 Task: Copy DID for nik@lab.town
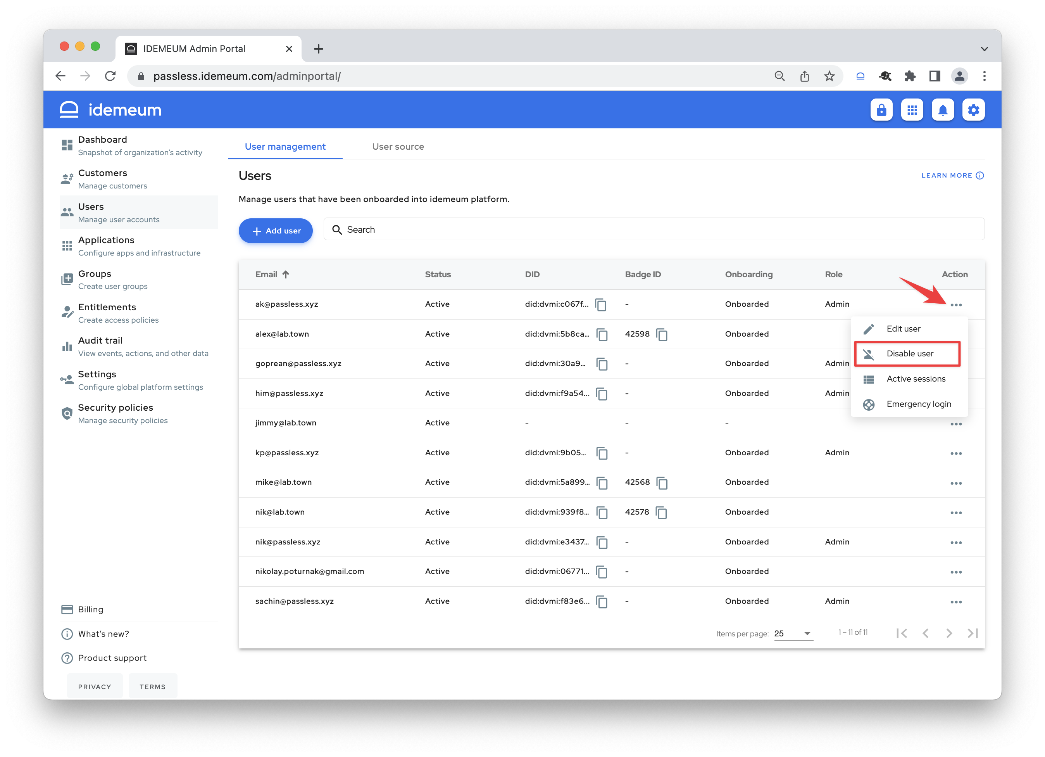click(x=602, y=513)
